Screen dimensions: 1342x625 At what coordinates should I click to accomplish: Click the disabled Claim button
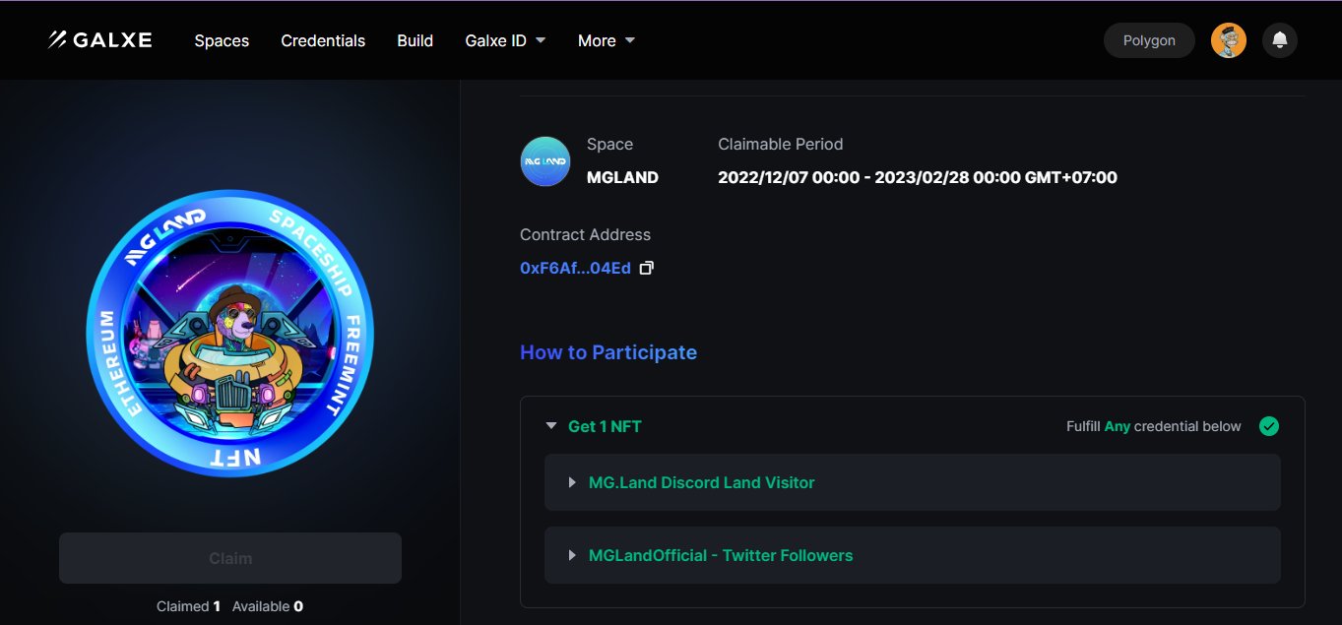230,558
